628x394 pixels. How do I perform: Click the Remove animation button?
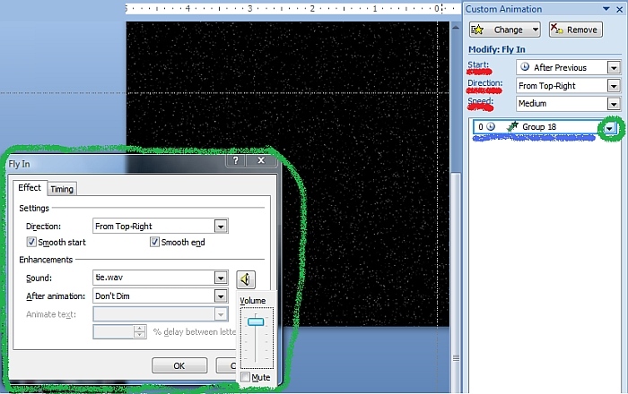574,30
